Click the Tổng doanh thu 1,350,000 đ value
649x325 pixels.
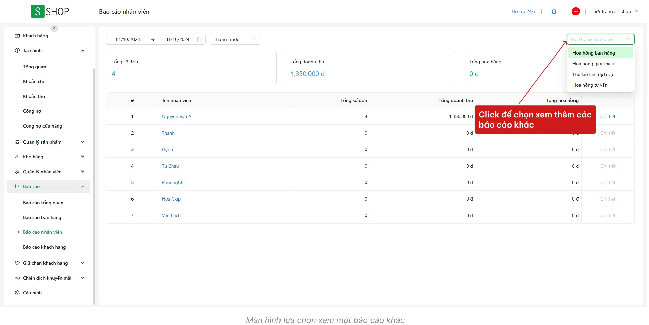click(308, 74)
